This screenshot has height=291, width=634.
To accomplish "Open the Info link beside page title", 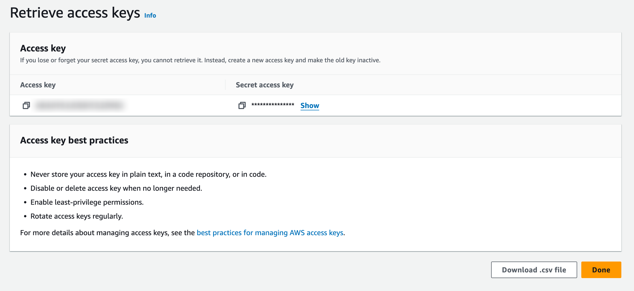I will coord(150,16).
